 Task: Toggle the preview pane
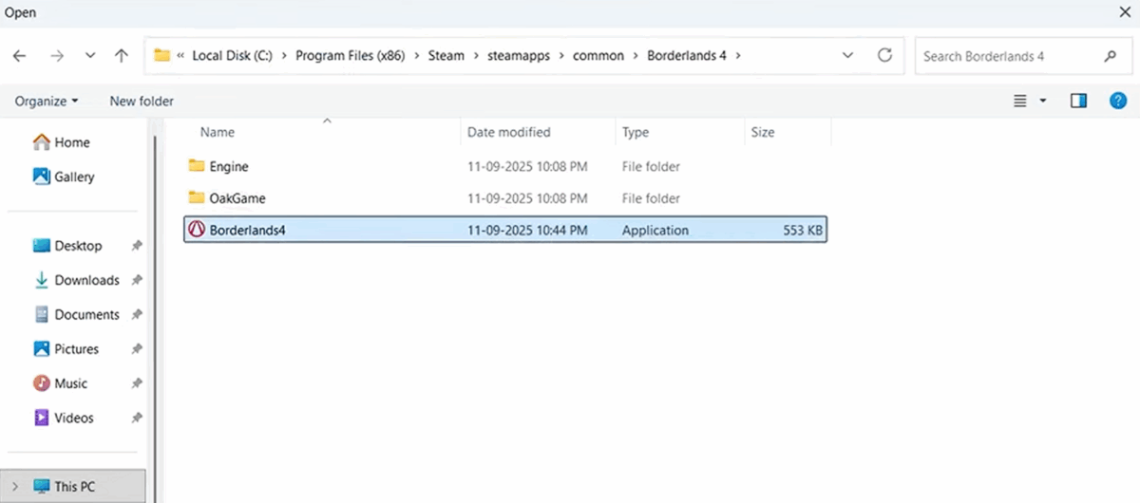coord(1078,101)
